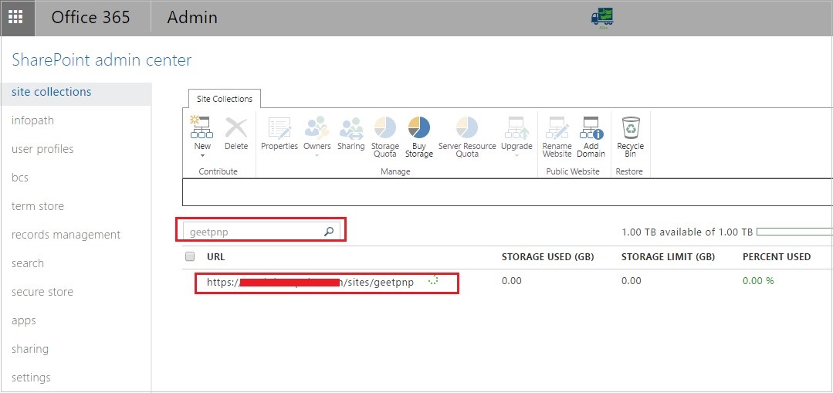The image size is (833, 393).
Task: Click SharePoint admin center heading
Action: [101, 60]
